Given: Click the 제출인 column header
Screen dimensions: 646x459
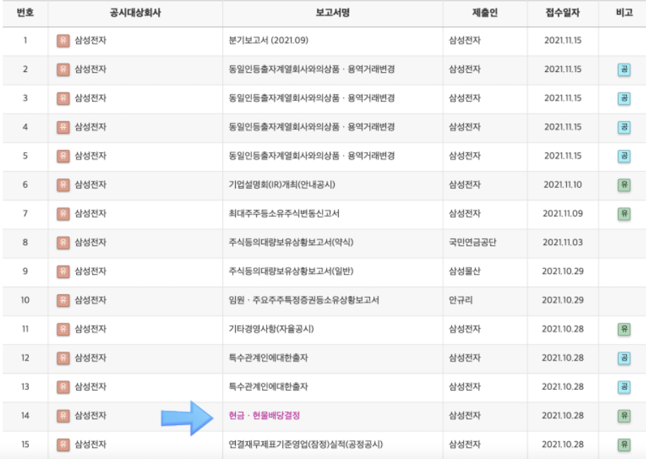Looking at the screenshot, I should [x=485, y=13].
